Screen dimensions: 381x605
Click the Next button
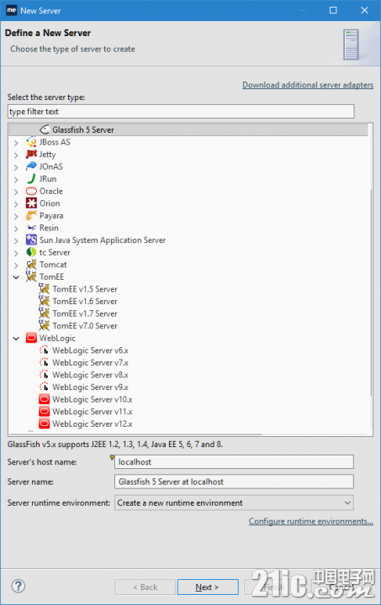pos(208,587)
